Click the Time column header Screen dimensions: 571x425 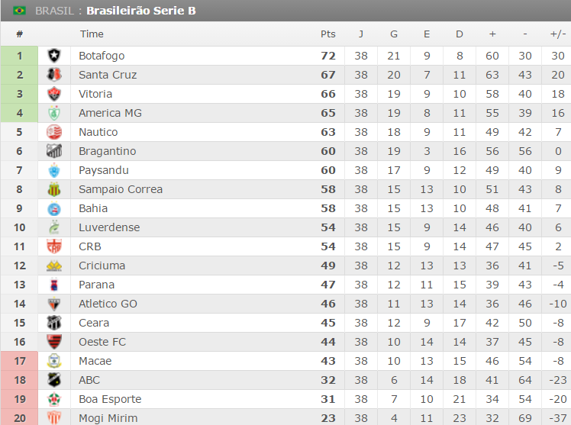[92, 34]
